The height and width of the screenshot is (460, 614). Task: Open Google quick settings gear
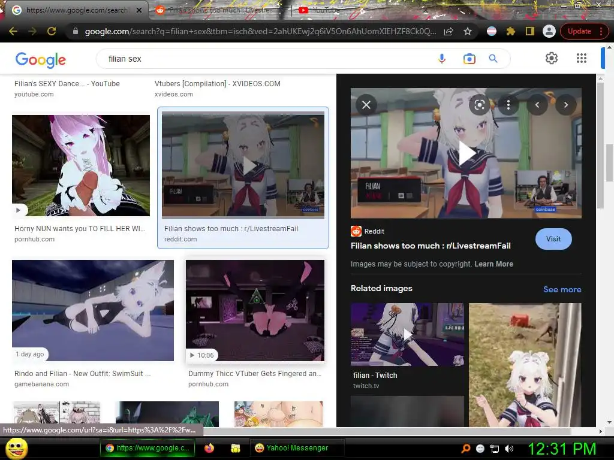click(x=552, y=58)
